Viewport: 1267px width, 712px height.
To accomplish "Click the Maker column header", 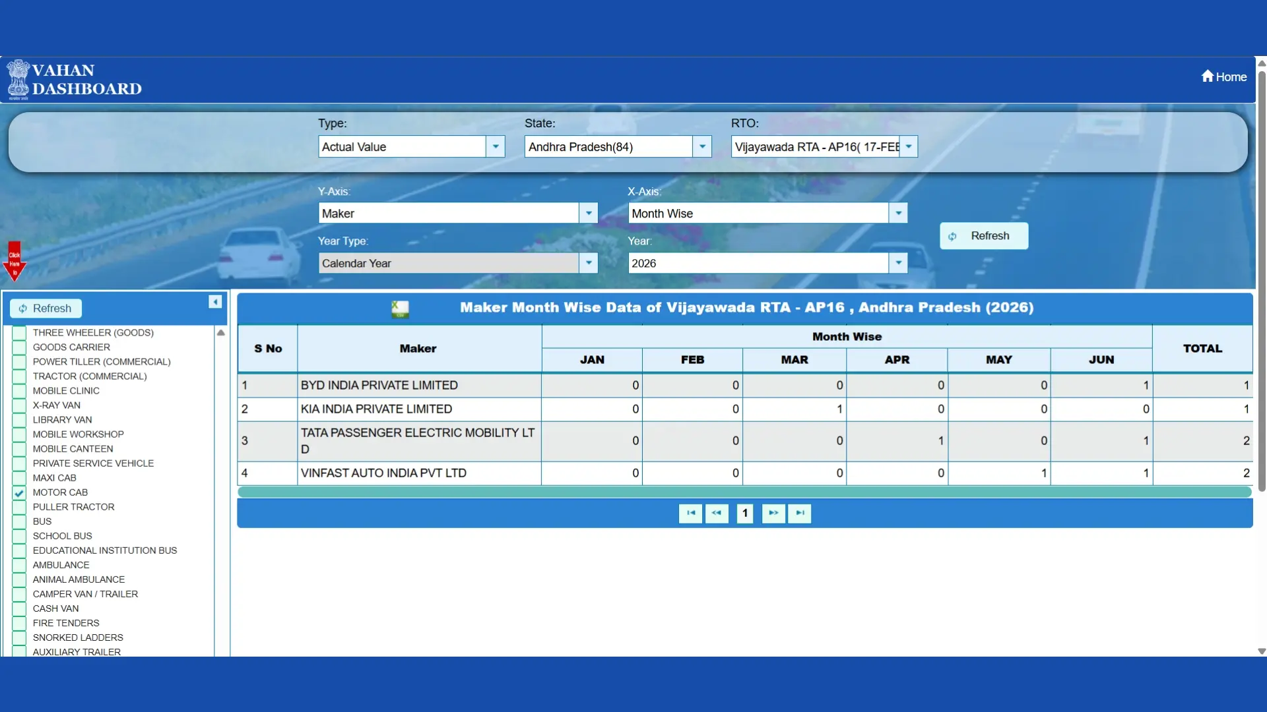I will click(419, 348).
